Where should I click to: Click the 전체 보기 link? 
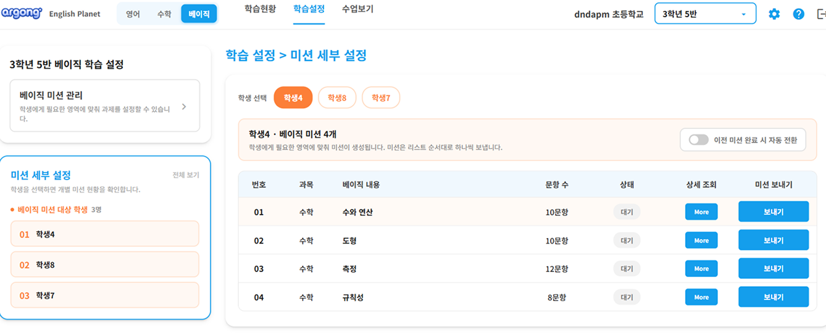tap(186, 175)
